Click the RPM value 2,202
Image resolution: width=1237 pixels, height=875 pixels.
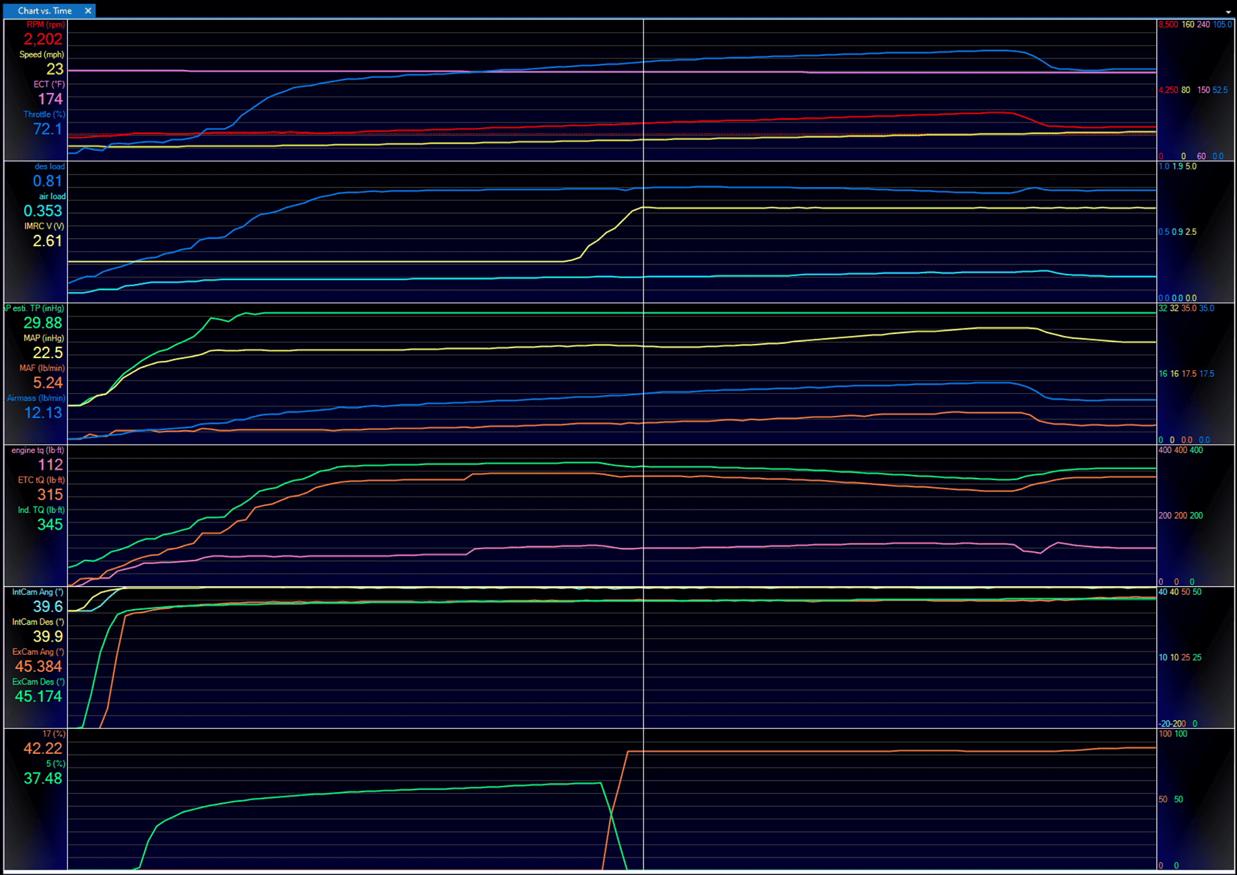tap(43, 40)
